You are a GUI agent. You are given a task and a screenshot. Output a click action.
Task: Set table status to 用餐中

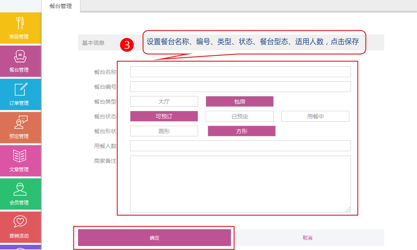(x=315, y=116)
